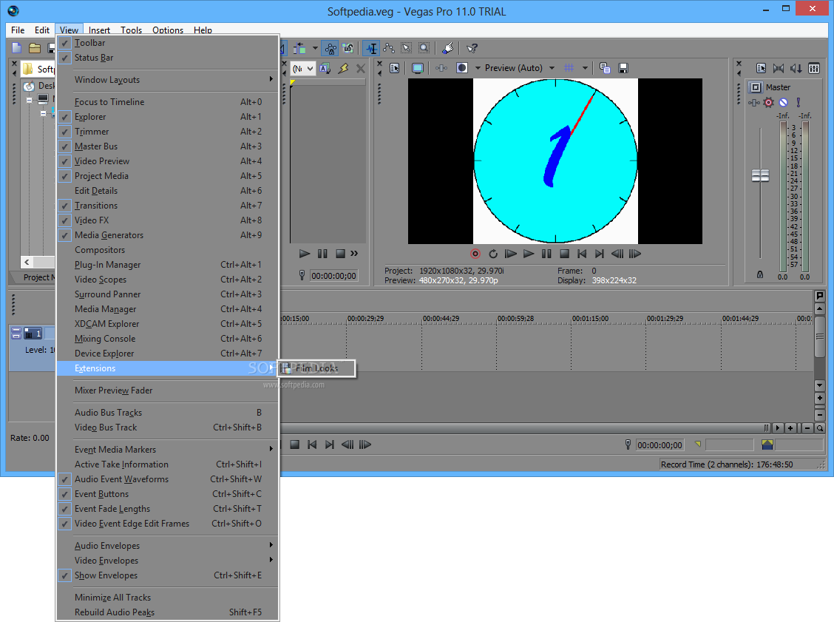
Task: Click Loop Playback in video preview
Action: point(493,254)
